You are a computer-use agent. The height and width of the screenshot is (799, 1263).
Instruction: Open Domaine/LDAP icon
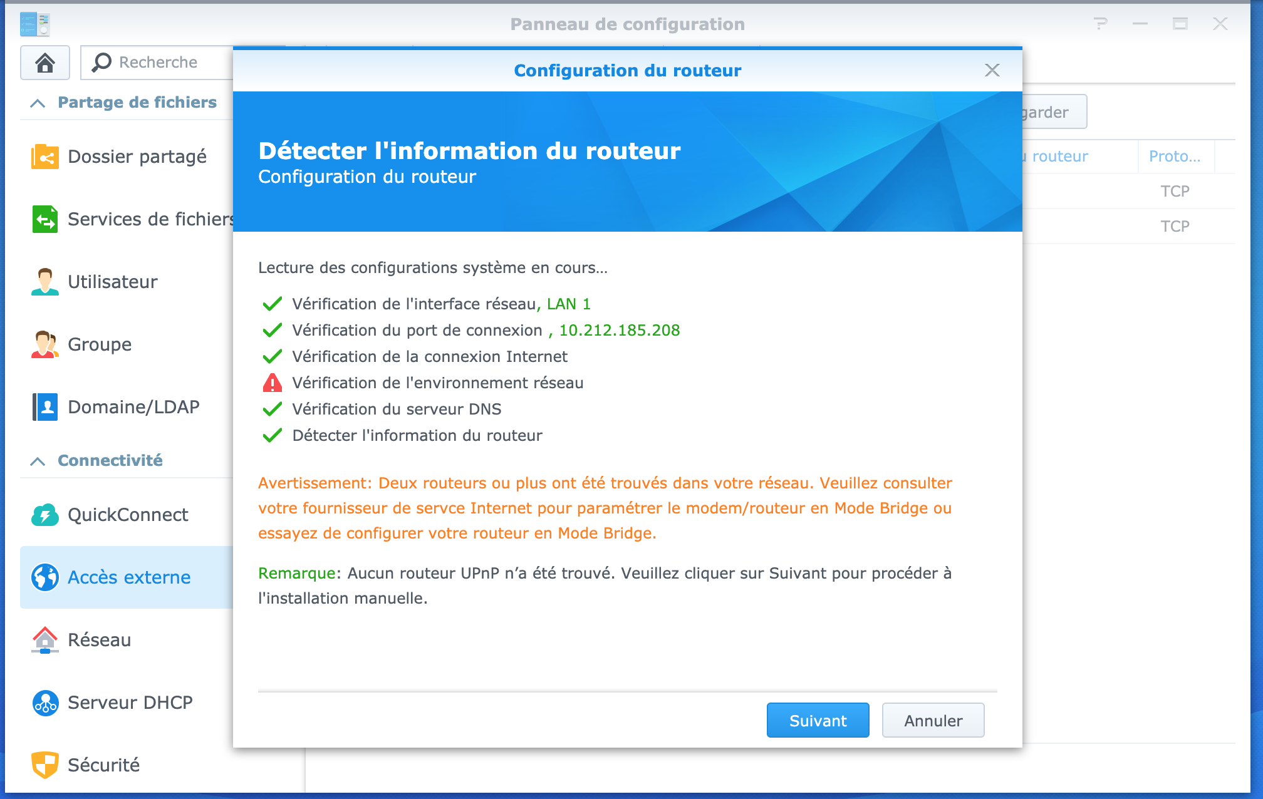coord(45,407)
